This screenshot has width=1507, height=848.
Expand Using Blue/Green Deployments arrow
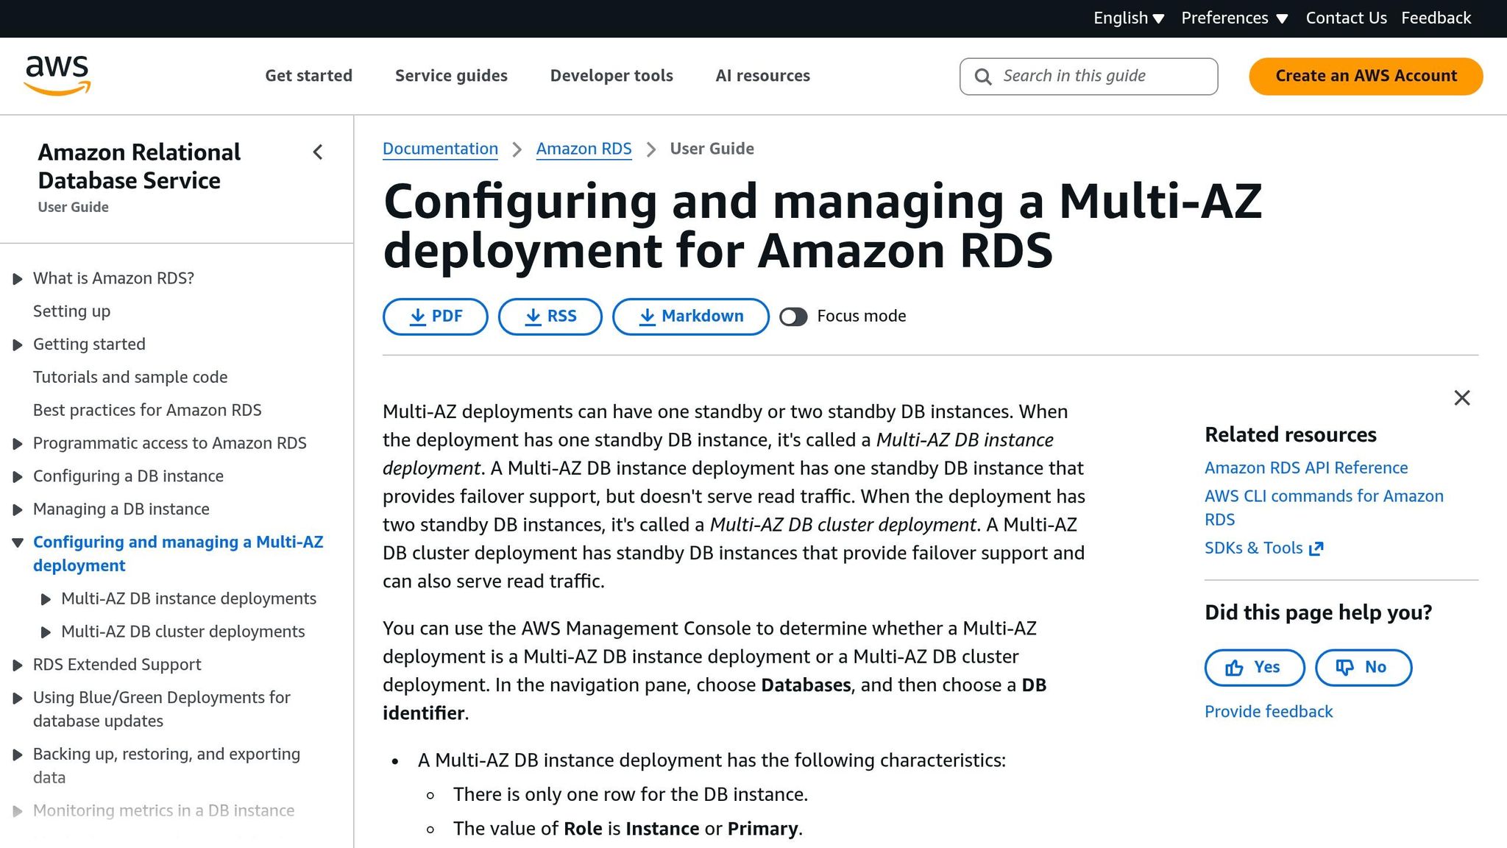pyautogui.click(x=18, y=699)
